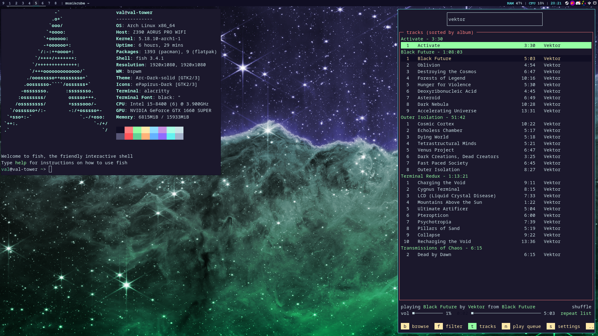Click the vektor search input field
Viewport: 598px width, 336px height.
pos(494,19)
